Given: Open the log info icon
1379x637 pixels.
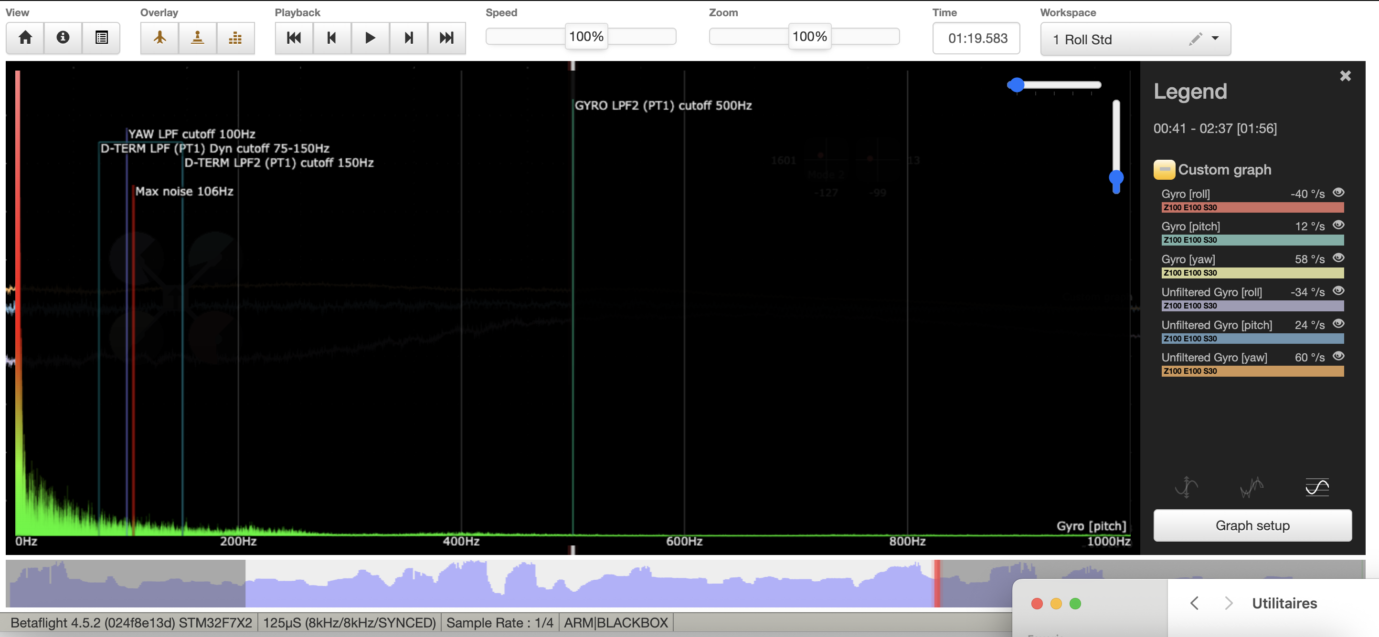Looking at the screenshot, I should (x=63, y=38).
